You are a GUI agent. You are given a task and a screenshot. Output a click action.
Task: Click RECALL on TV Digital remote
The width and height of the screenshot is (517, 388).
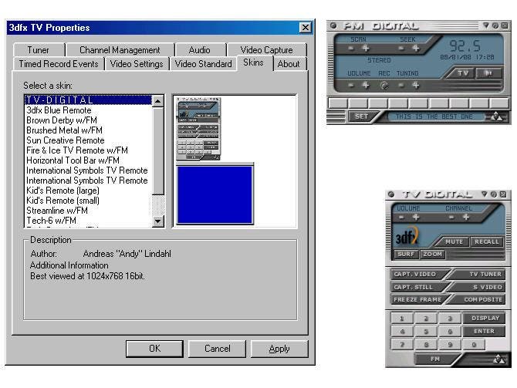(x=487, y=241)
